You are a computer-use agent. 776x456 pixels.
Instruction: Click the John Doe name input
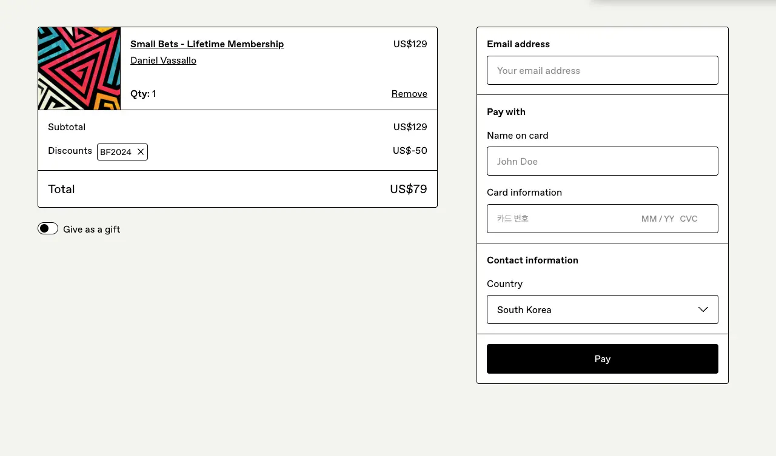click(x=602, y=161)
